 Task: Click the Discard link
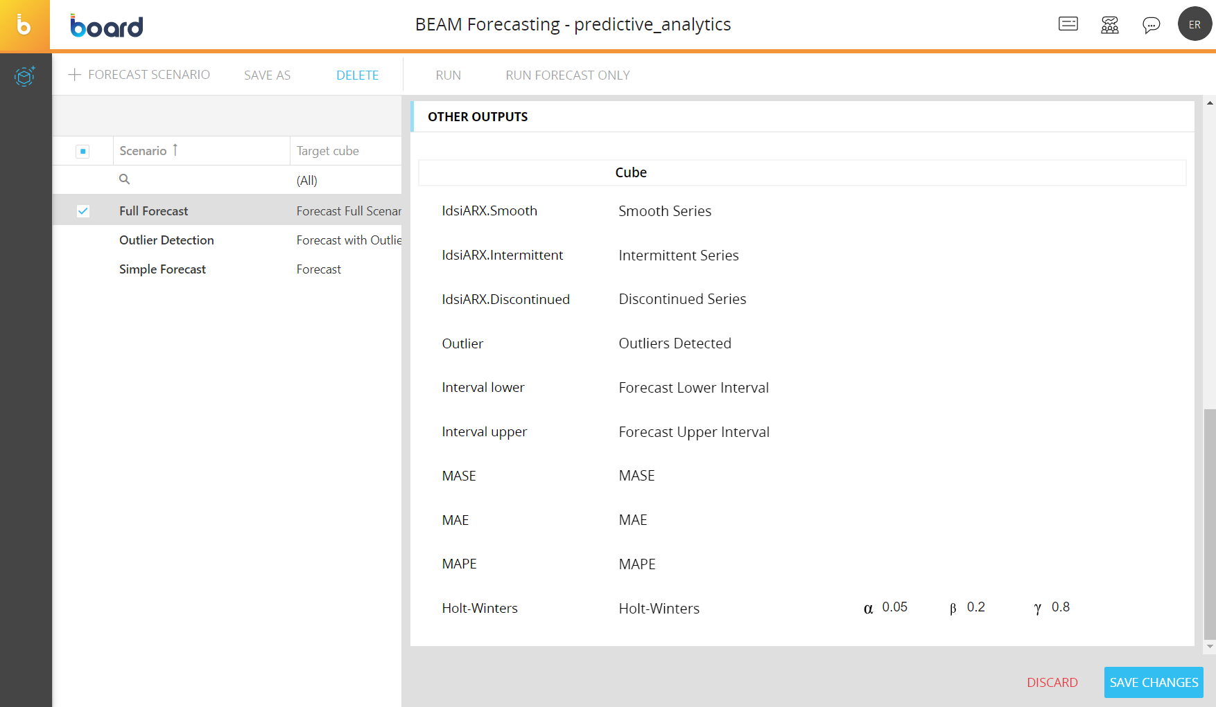pos(1052,683)
